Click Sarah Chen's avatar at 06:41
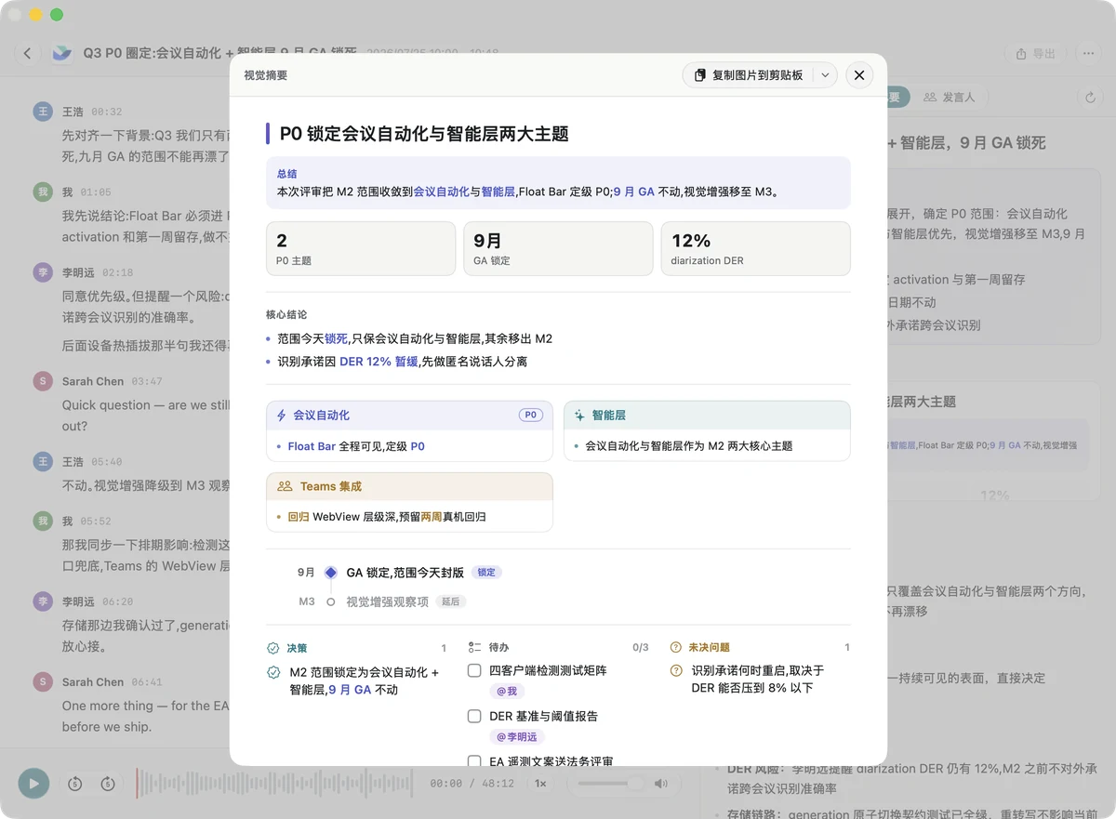Image resolution: width=1116 pixels, height=819 pixels. (43, 682)
